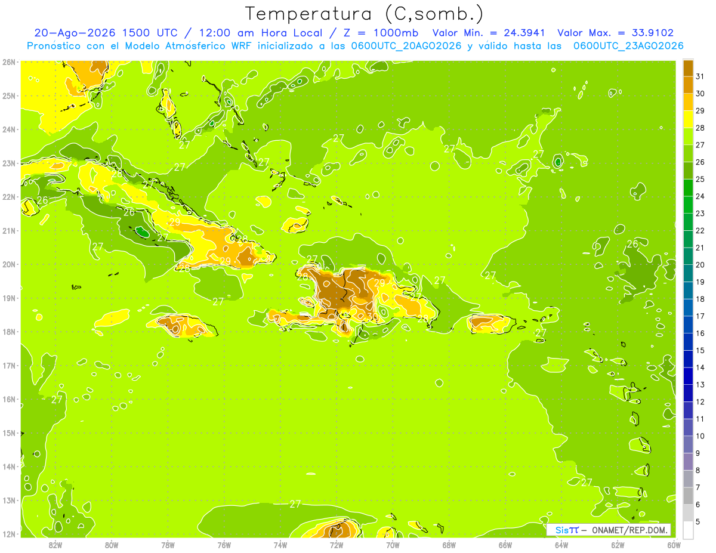Select the title 'Temperatura (C,somb.)'
The height and width of the screenshot is (553, 716).
point(365,14)
